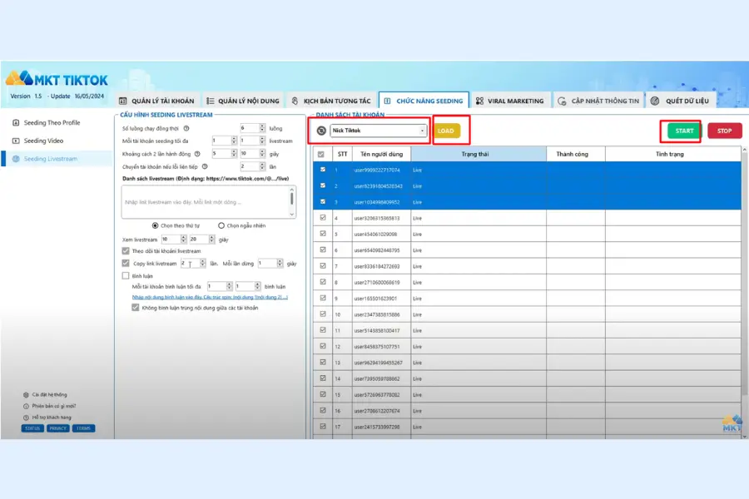Switch to the Viral Marketing tab
The image size is (749, 499).
(x=510, y=101)
